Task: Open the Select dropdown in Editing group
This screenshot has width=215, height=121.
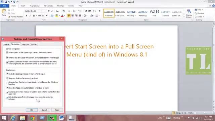Action: point(200,16)
